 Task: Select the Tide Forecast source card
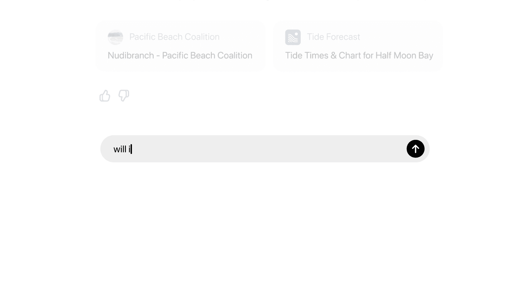click(x=358, y=46)
